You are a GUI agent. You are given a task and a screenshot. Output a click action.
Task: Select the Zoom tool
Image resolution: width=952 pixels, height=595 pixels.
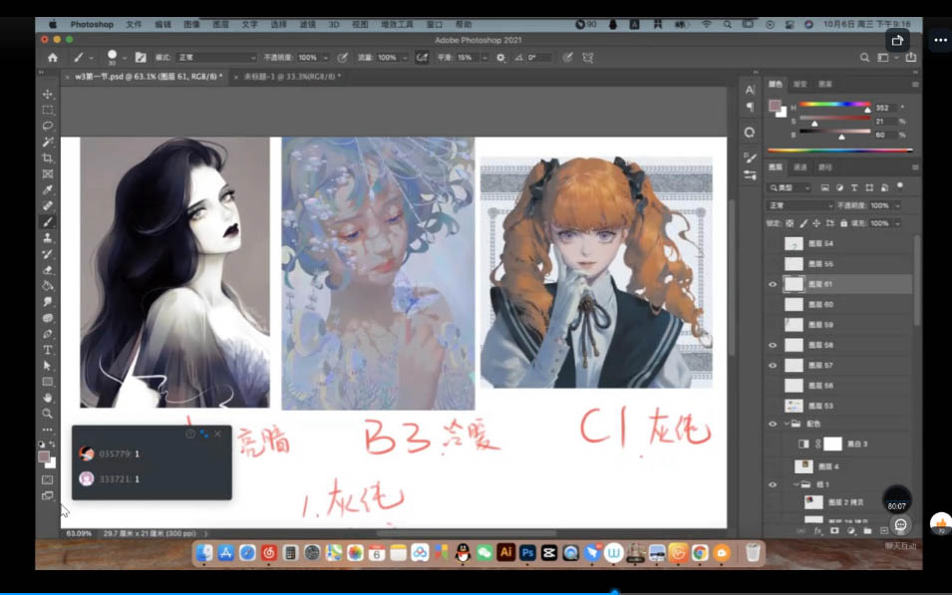tap(48, 414)
